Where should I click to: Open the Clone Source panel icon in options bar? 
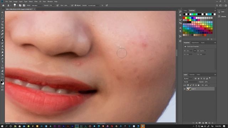pos(24,5)
